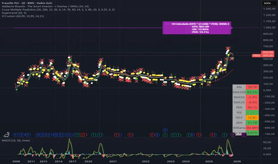Click the red earnings marker nearest the 2021 label
This screenshot has height=164, width=278.
(117, 135)
